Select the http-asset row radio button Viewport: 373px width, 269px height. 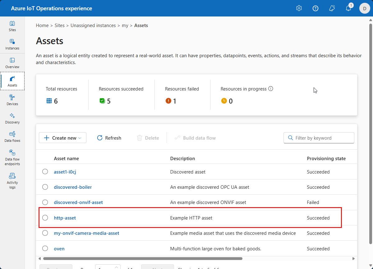[45, 218]
